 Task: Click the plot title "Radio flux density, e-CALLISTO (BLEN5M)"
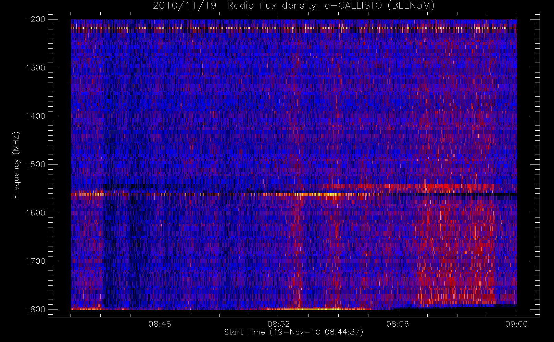(331, 6)
